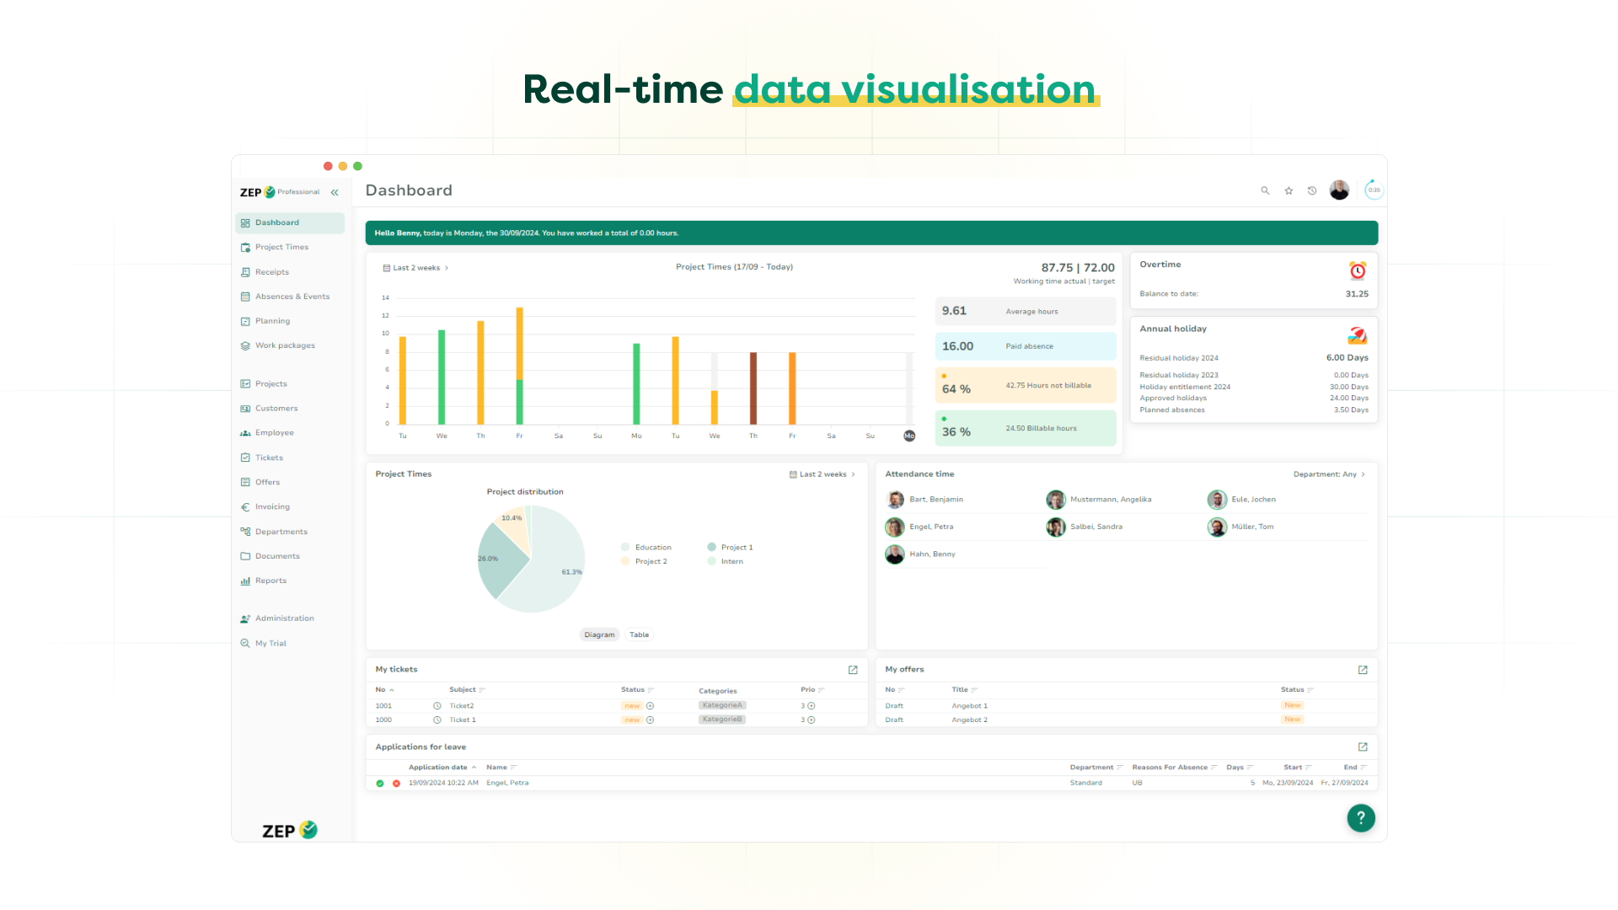Switch pie chart view to Table
The image size is (1618, 910).
pos(639,635)
